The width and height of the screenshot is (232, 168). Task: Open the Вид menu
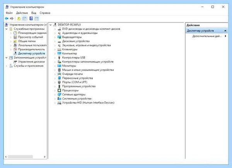pos(34,13)
